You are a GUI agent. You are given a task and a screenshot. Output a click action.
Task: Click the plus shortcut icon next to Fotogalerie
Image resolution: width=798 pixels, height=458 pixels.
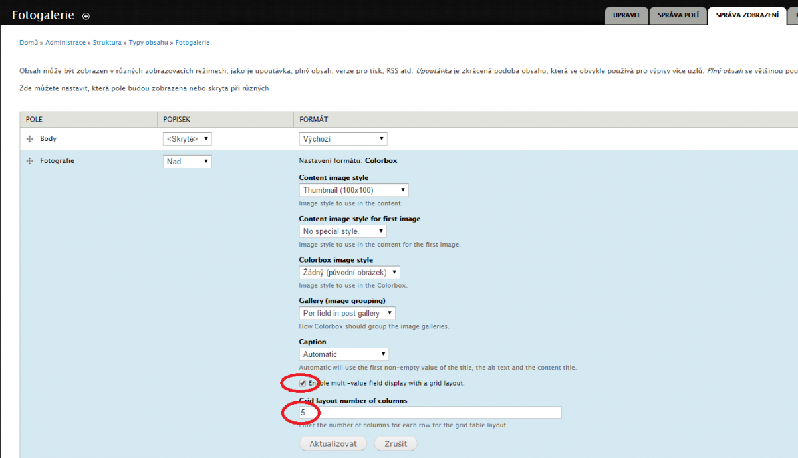(86, 16)
